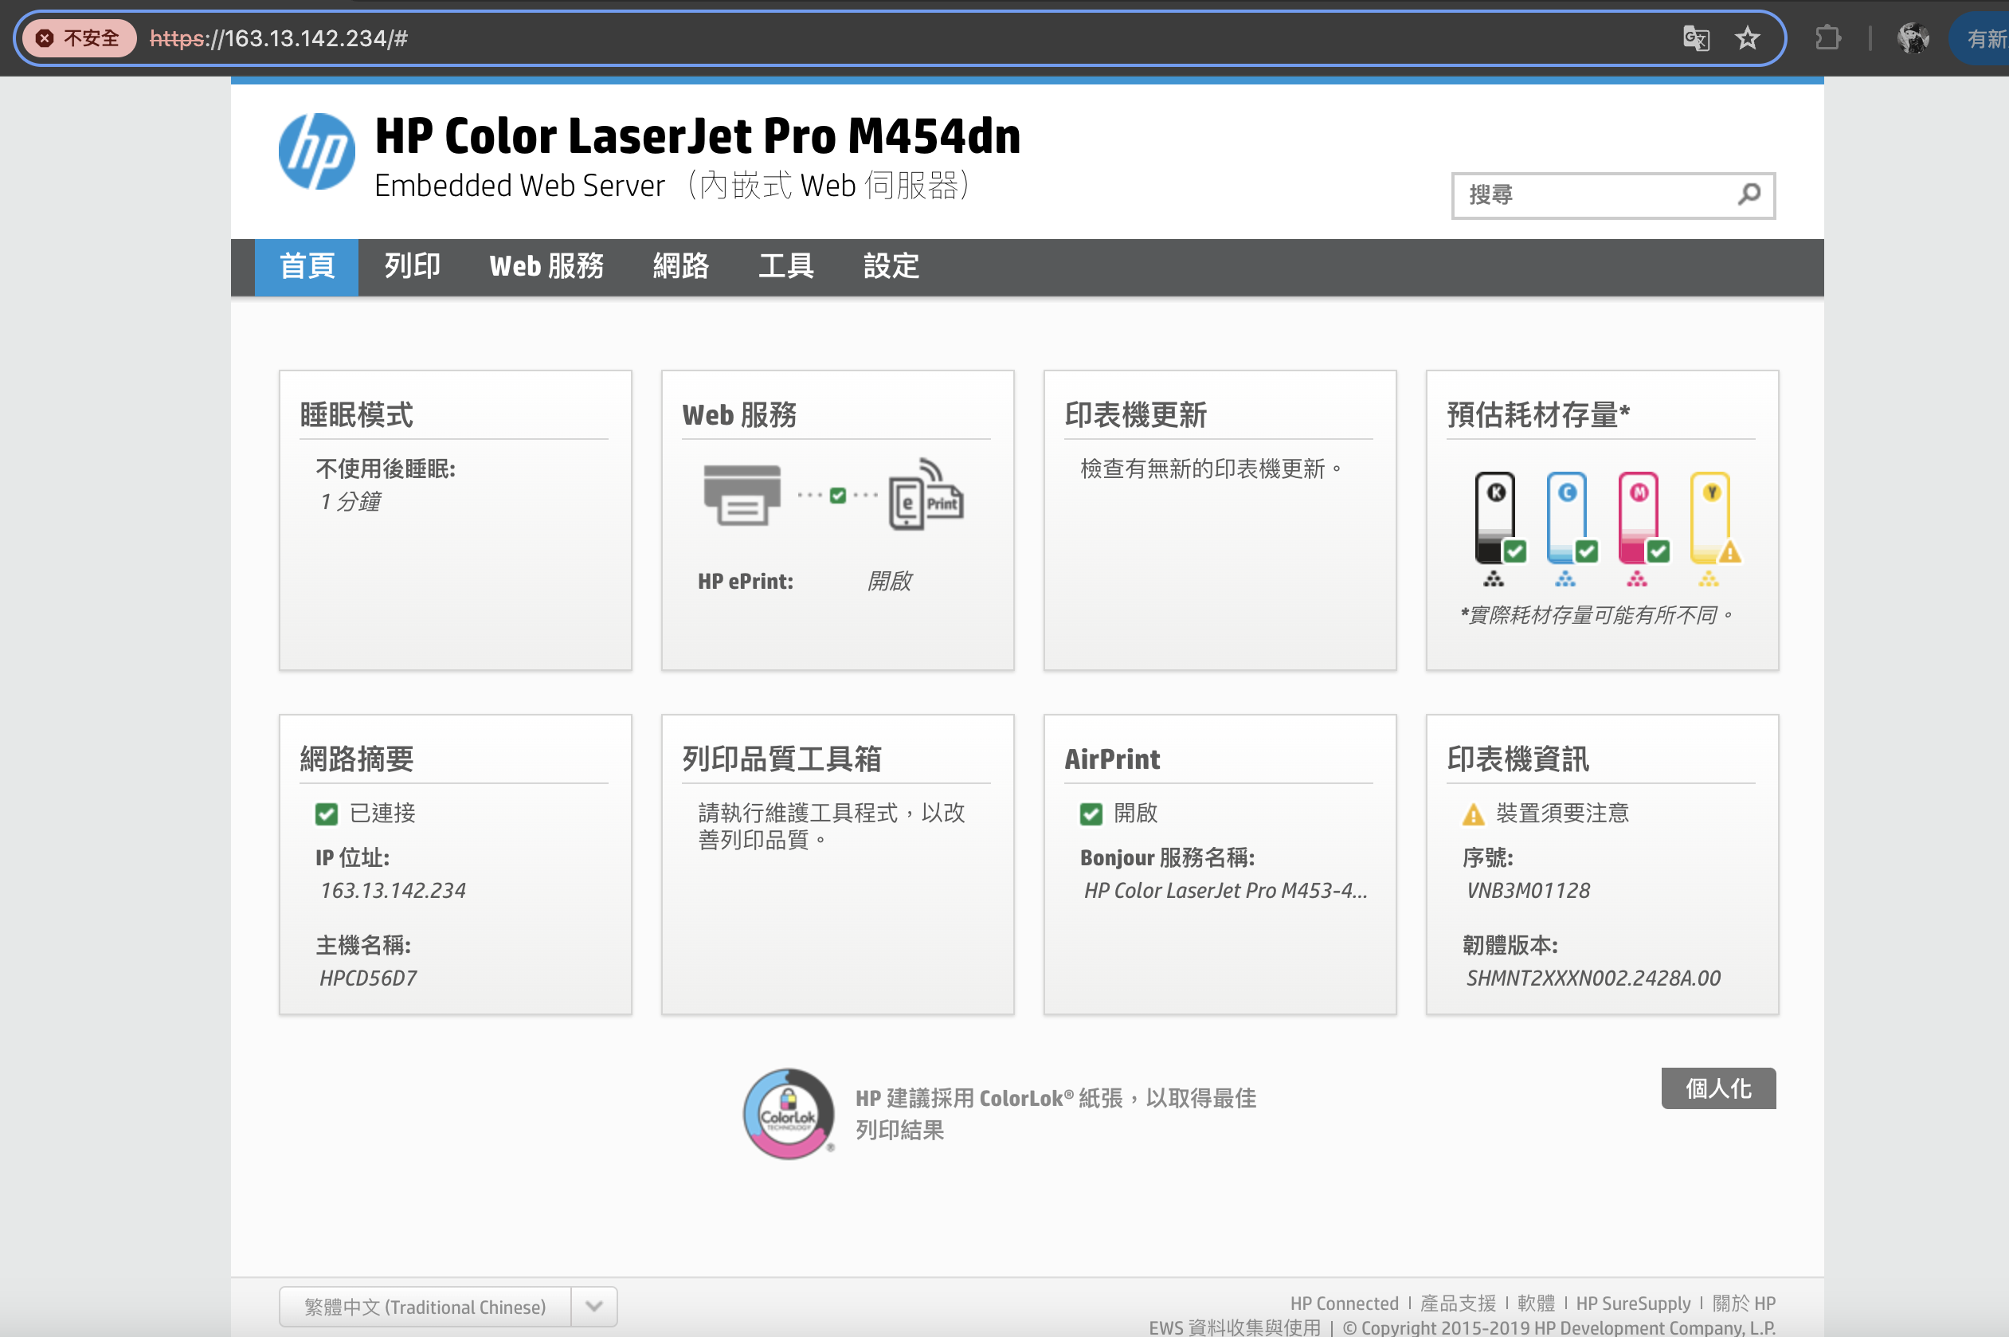This screenshot has height=1337, width=2009.
Task: Open the 睡眠模式 card heading
Action: pos(356,415)
